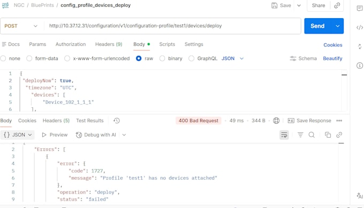Click the Docs tab icon
This screenshot has height=208, width=364.
click(x=4, y=44)
